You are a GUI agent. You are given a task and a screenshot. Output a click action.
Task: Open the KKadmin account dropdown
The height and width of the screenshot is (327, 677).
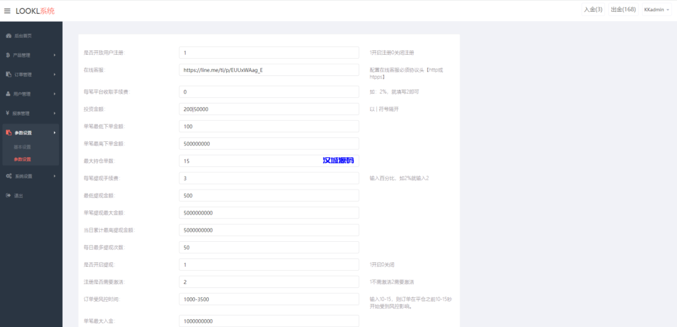coord(656,10)
